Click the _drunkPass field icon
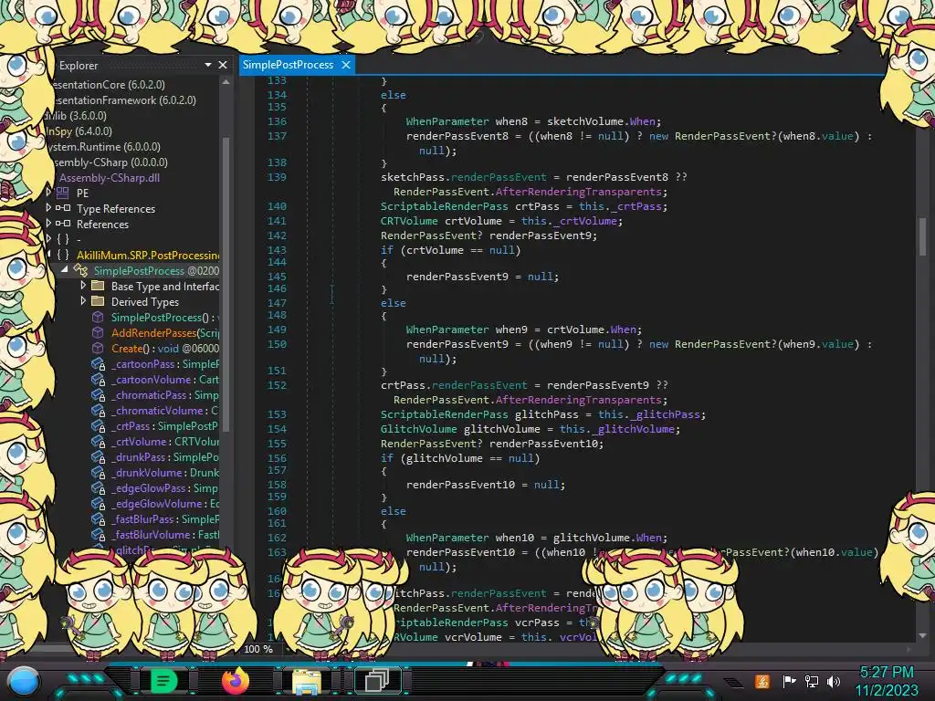The width and height of the screenshot is (935, 701). 98,456
